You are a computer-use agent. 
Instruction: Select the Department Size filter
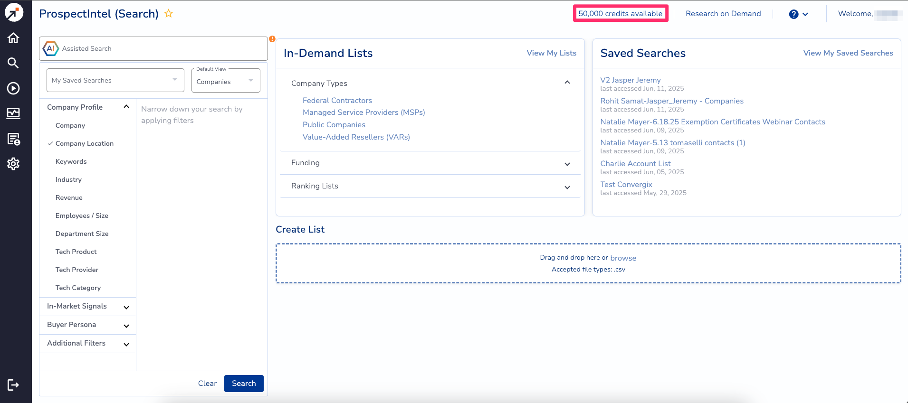(82, 234)
